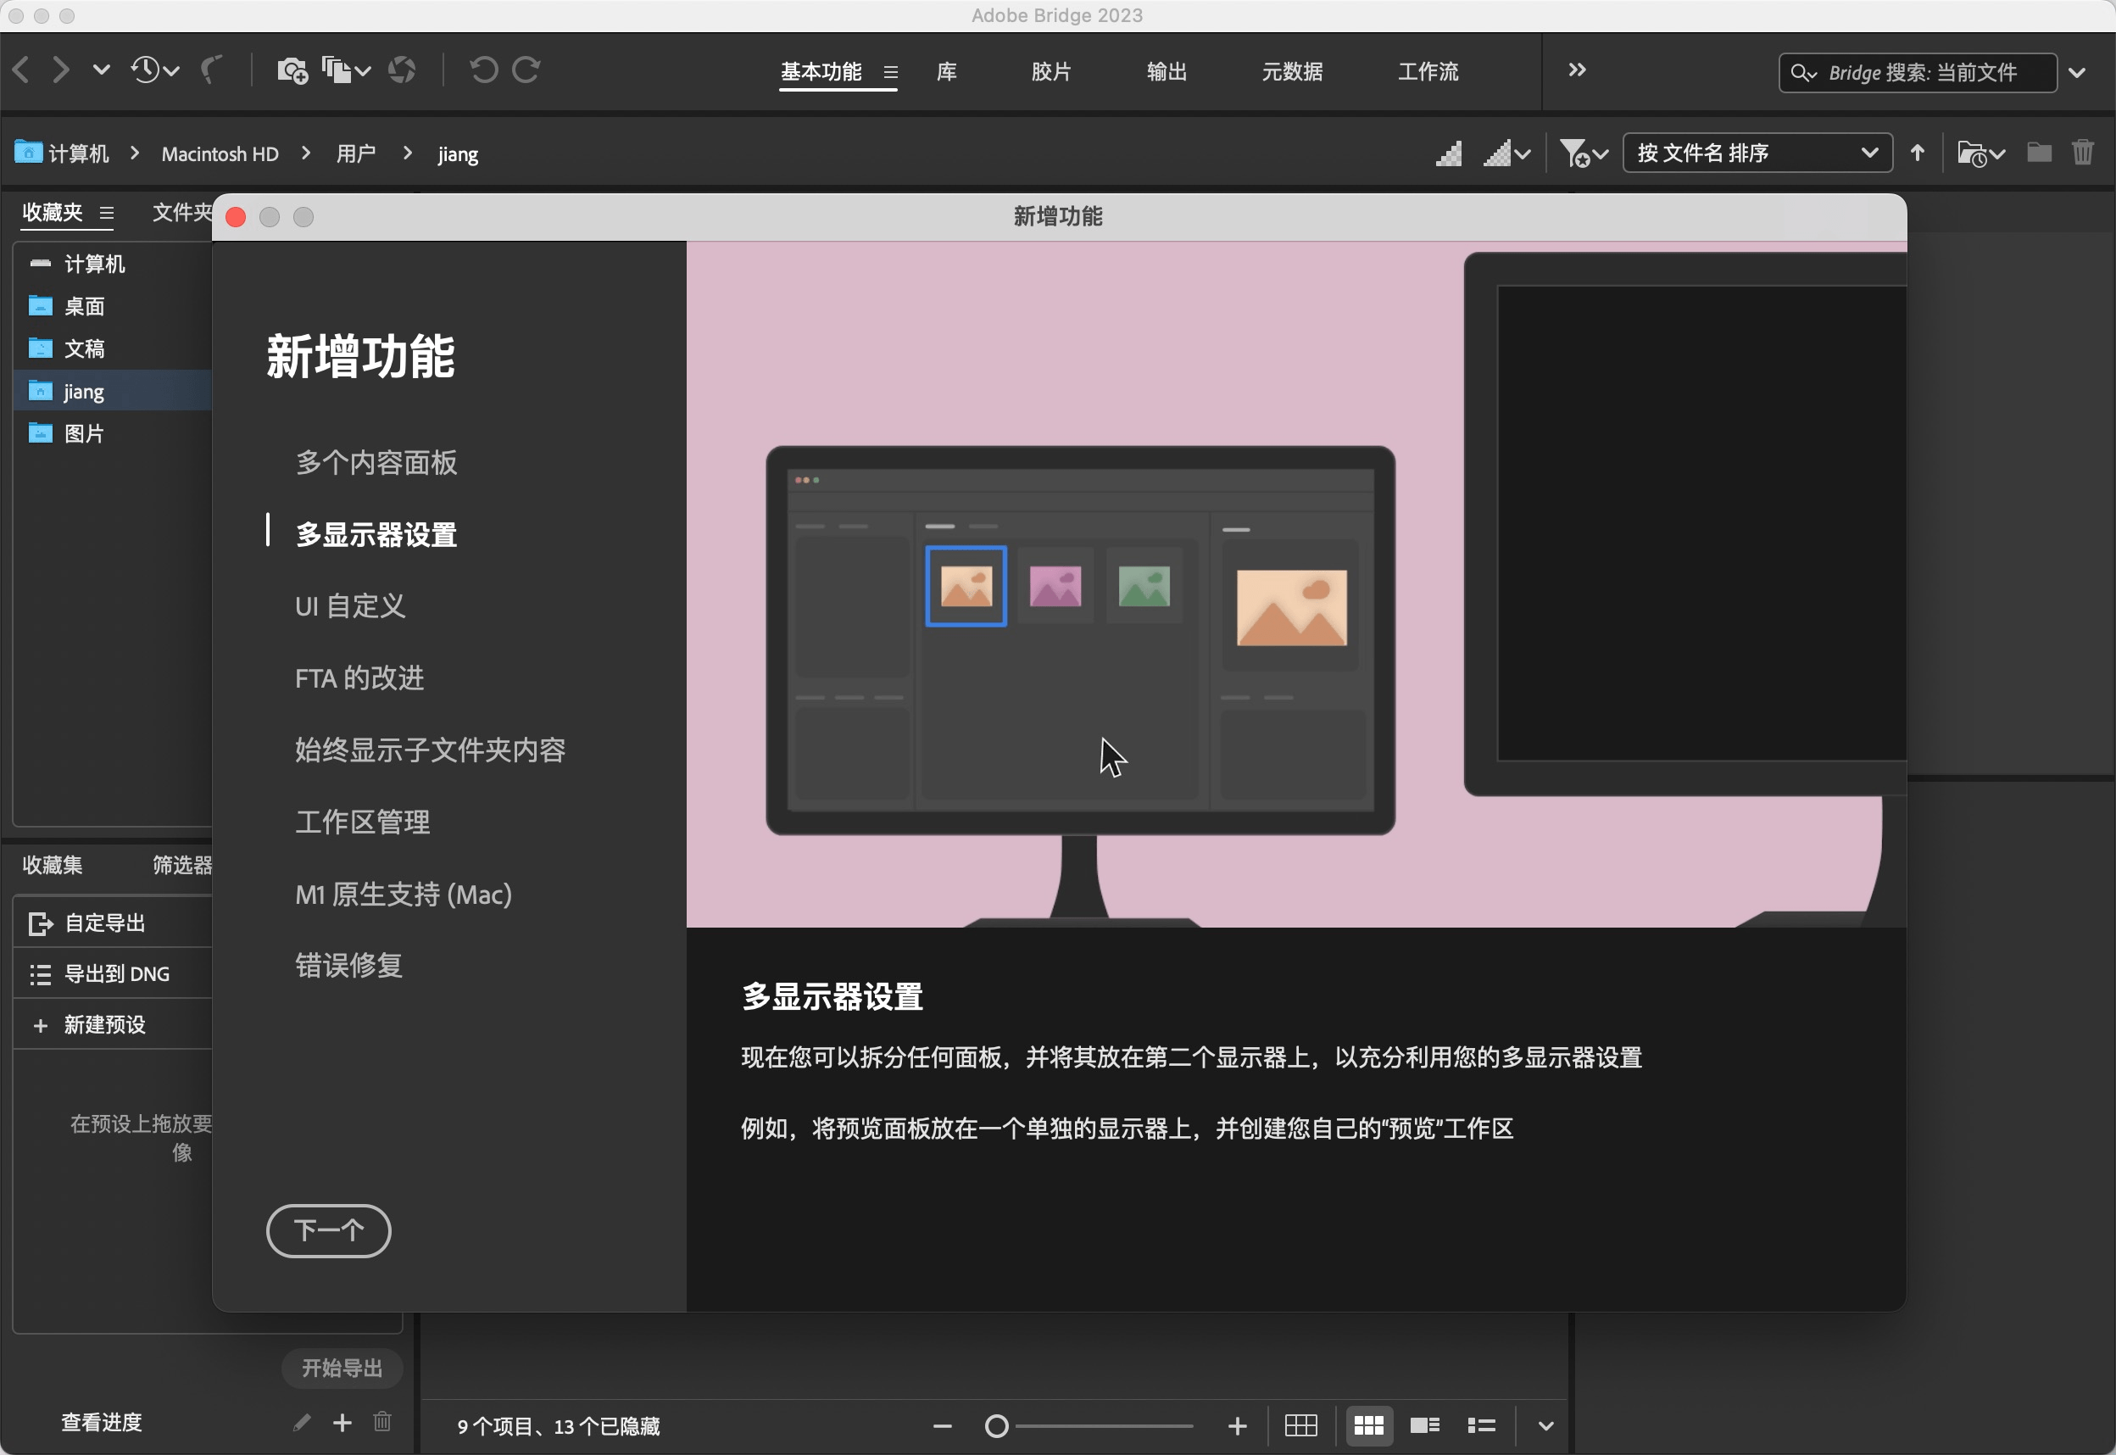The image size is (2116, 1455).
Task: Open Camera Raw via the aperture icon
Action: tap(402, 70)
